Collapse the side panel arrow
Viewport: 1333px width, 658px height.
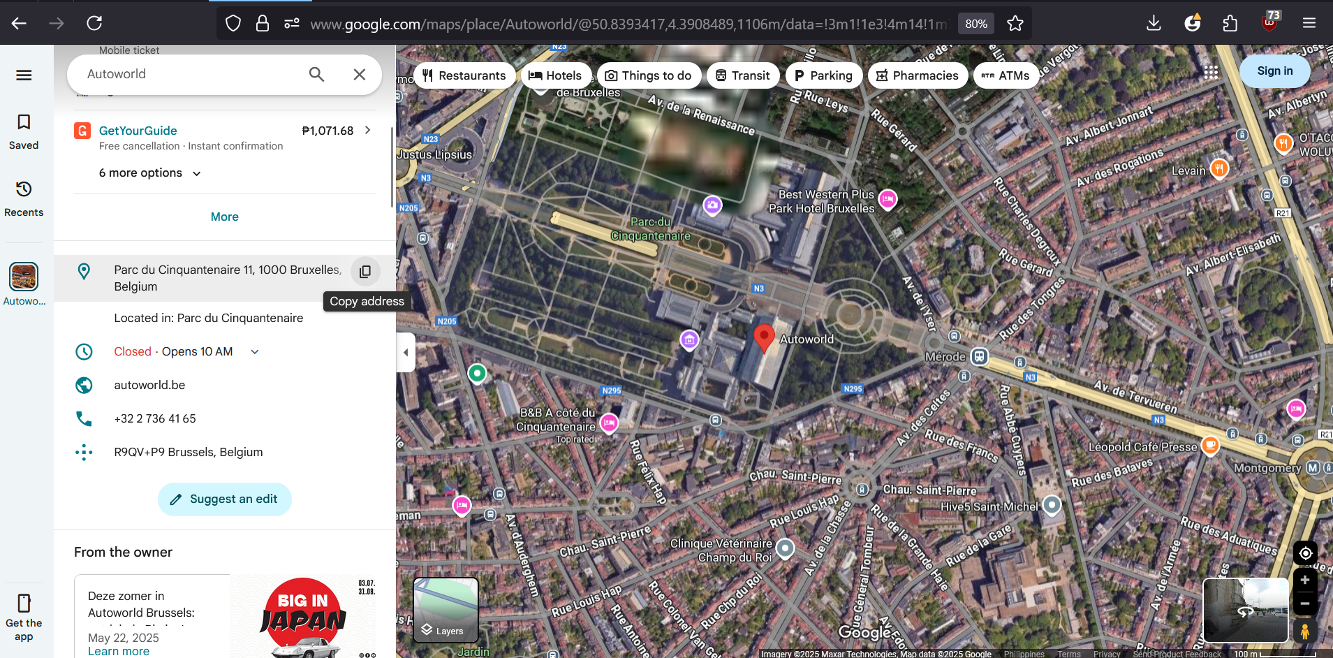[x=406, y=352]
